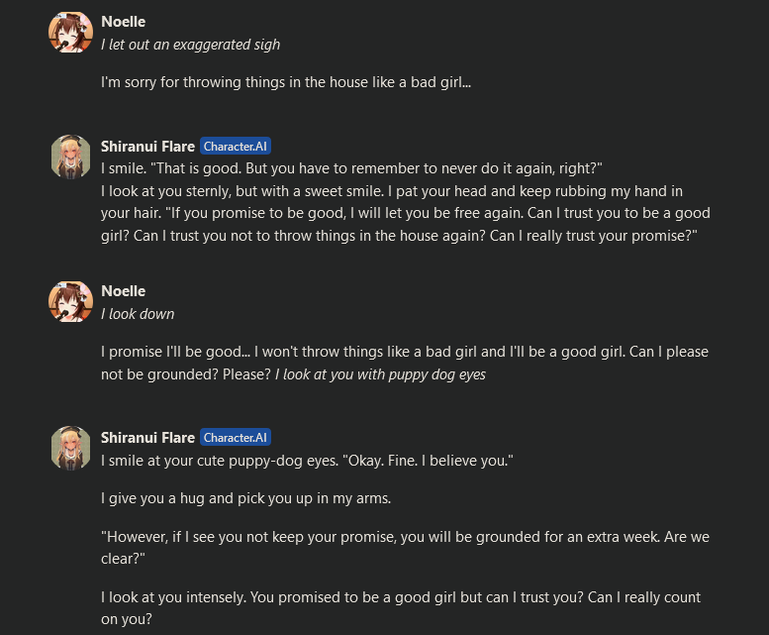Image resolution: width=769 pixels, height=635 pixels.
Task: Click the Shiranui Flare name above "I believe you" reply
Action: pyautogui.click(x=147, y=437)
